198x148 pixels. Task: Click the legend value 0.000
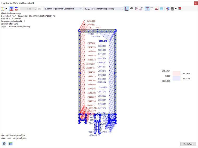(x=168, y=76)
